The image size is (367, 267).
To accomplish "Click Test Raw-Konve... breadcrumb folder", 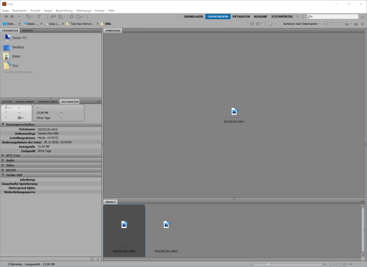I will point(80,24).
